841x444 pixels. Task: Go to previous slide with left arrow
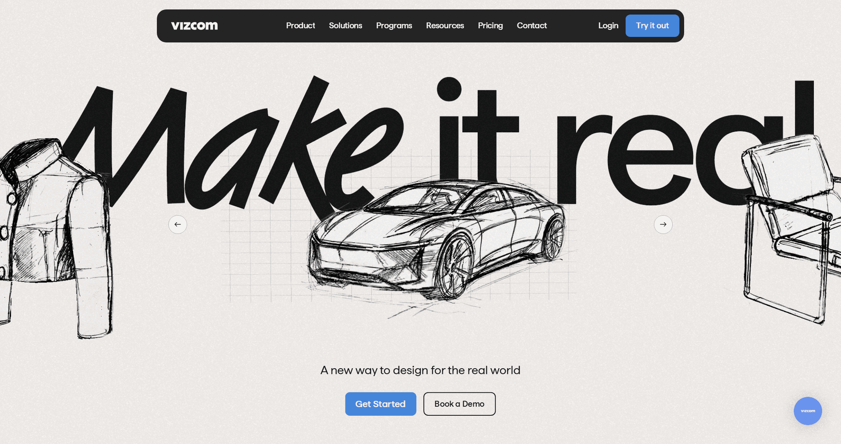tap(177, 224)
